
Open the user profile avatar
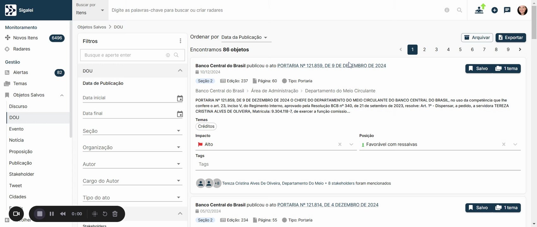pyautogui.click(x=522, y=10)
